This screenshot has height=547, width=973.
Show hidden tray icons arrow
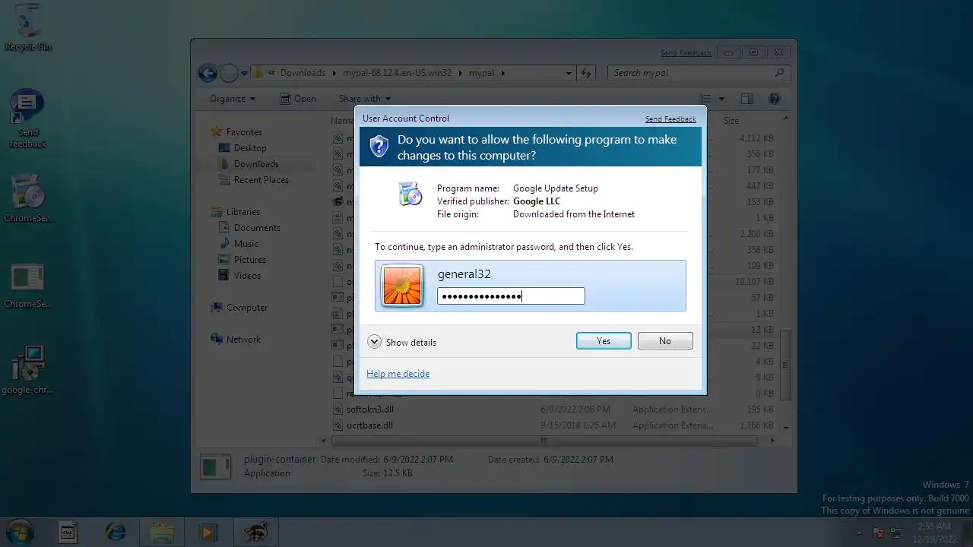(x=859, y=532)
